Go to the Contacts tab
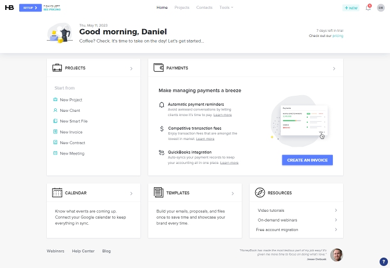The height and width of the screenshot is (268, 390). (204, 8)
